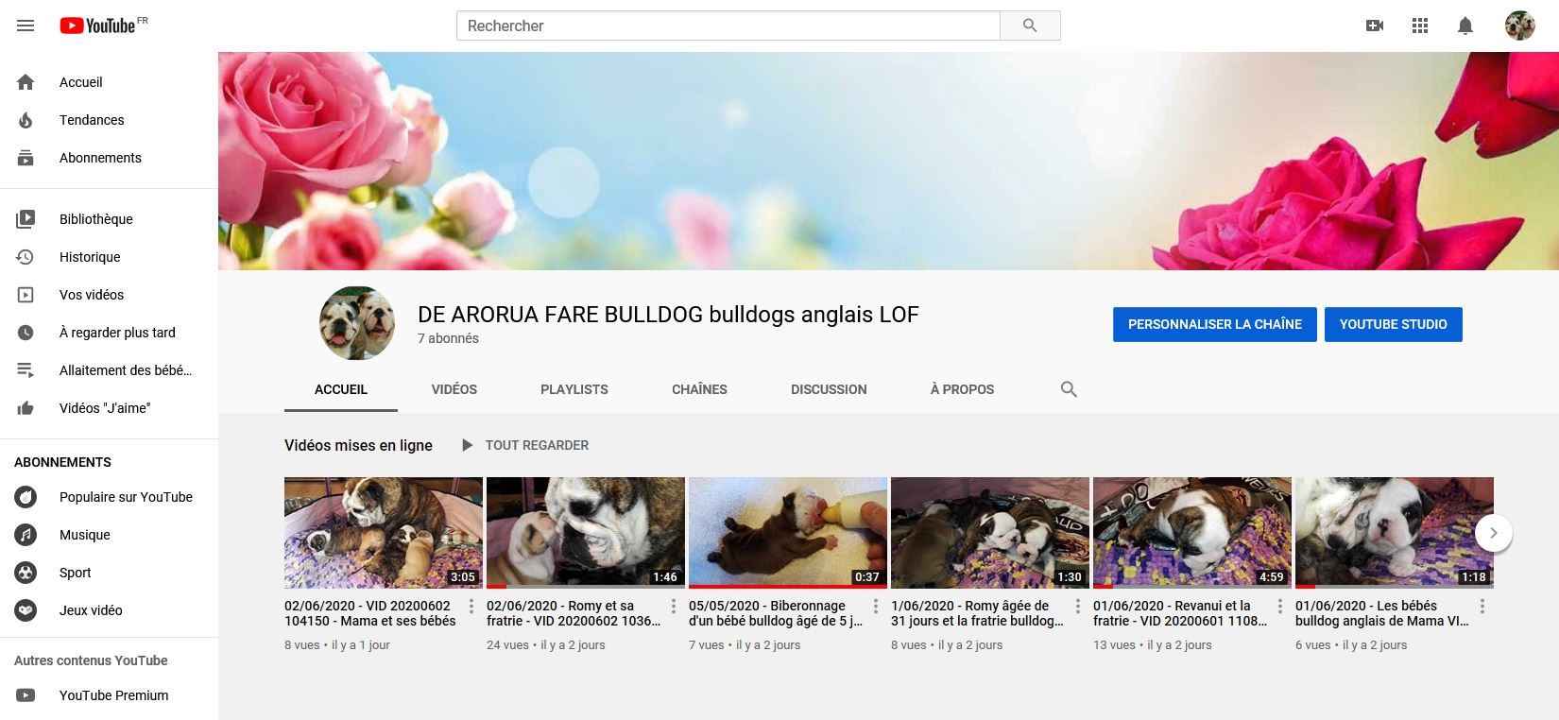This screenshot has height=720, width=1559.
Task: Click the Vidéos mises en ligne heading
Action: coord(358,445)
